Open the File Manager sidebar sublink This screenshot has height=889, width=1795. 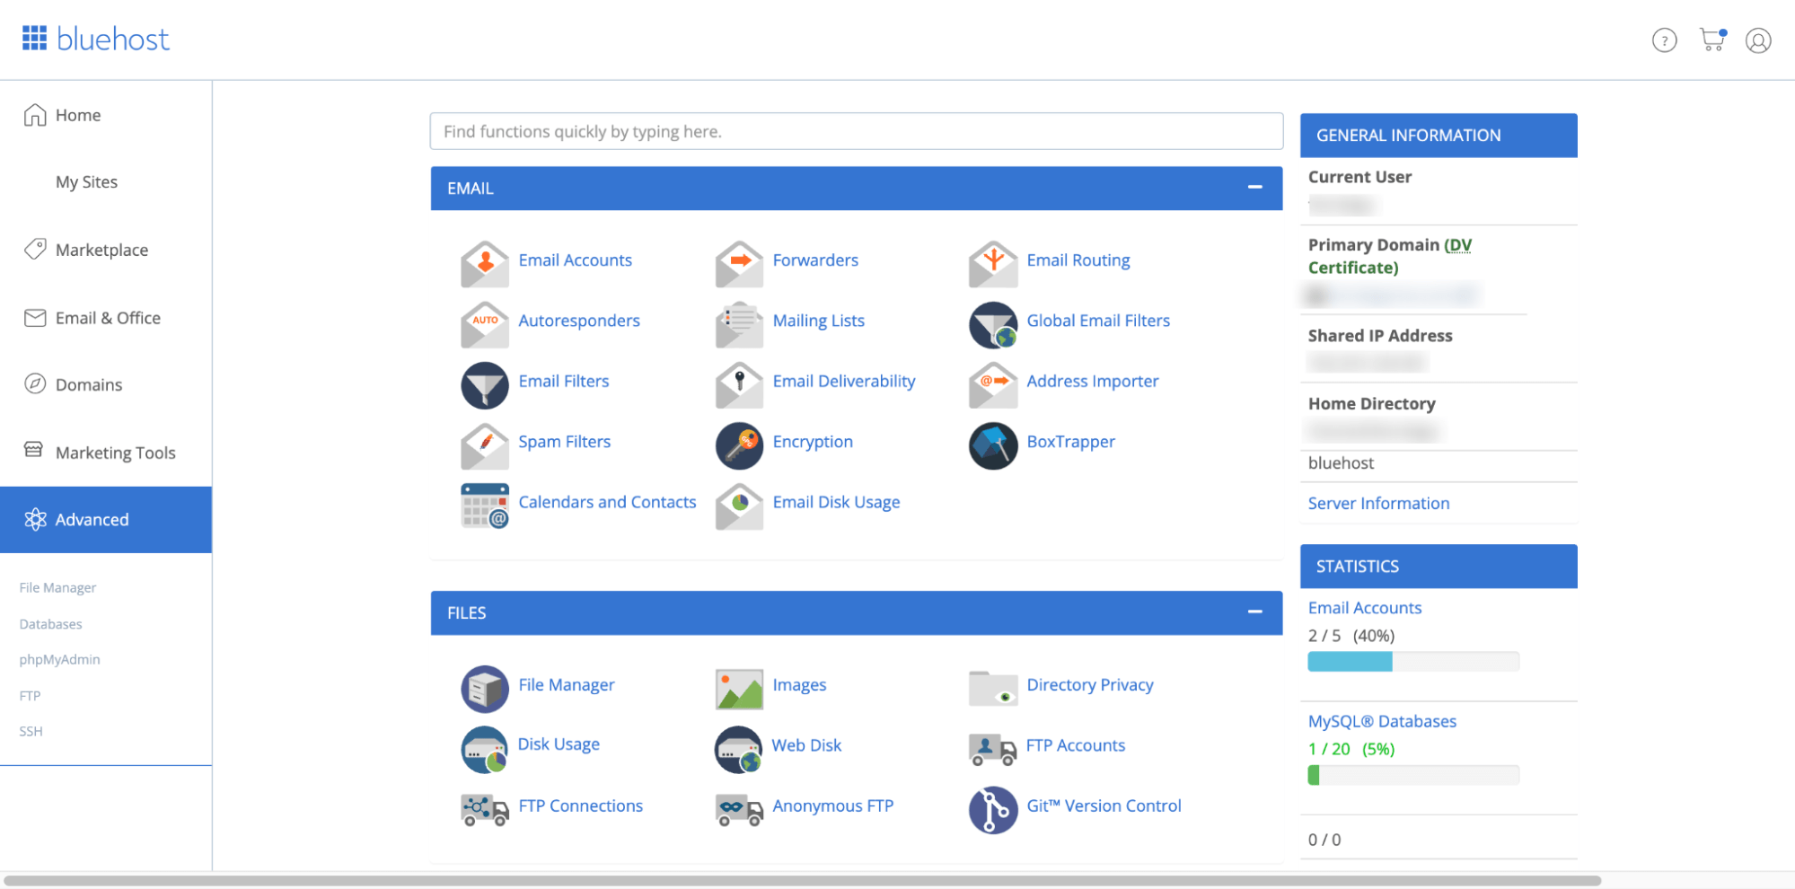(57, 588)
